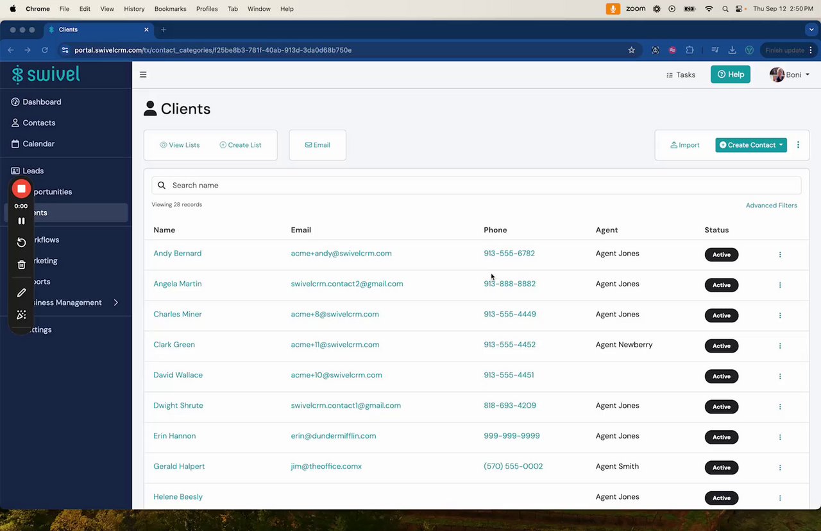Focus the Search name field
This screenshot has height=531, width=821.
477,186
